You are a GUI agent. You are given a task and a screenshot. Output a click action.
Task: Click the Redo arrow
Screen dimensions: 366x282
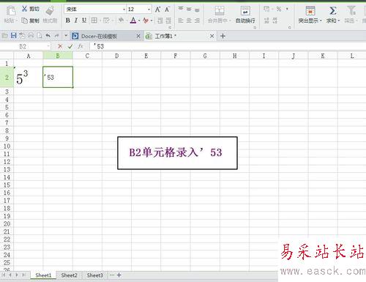point(56,36)
